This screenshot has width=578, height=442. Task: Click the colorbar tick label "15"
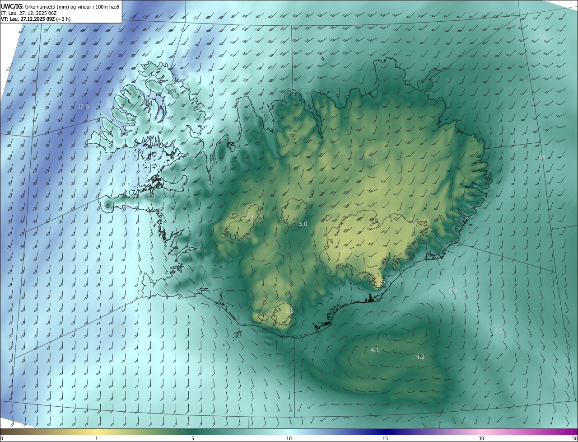(x=385, y=439)
